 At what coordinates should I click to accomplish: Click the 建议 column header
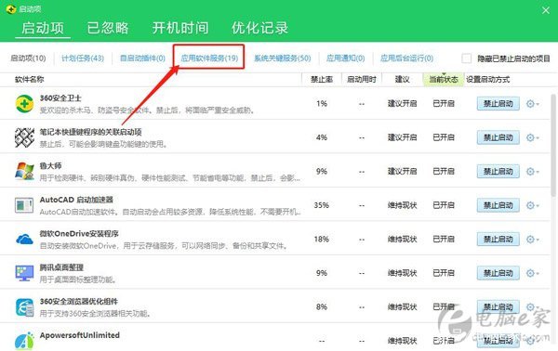pyautogui.click(x=403, y=80)
